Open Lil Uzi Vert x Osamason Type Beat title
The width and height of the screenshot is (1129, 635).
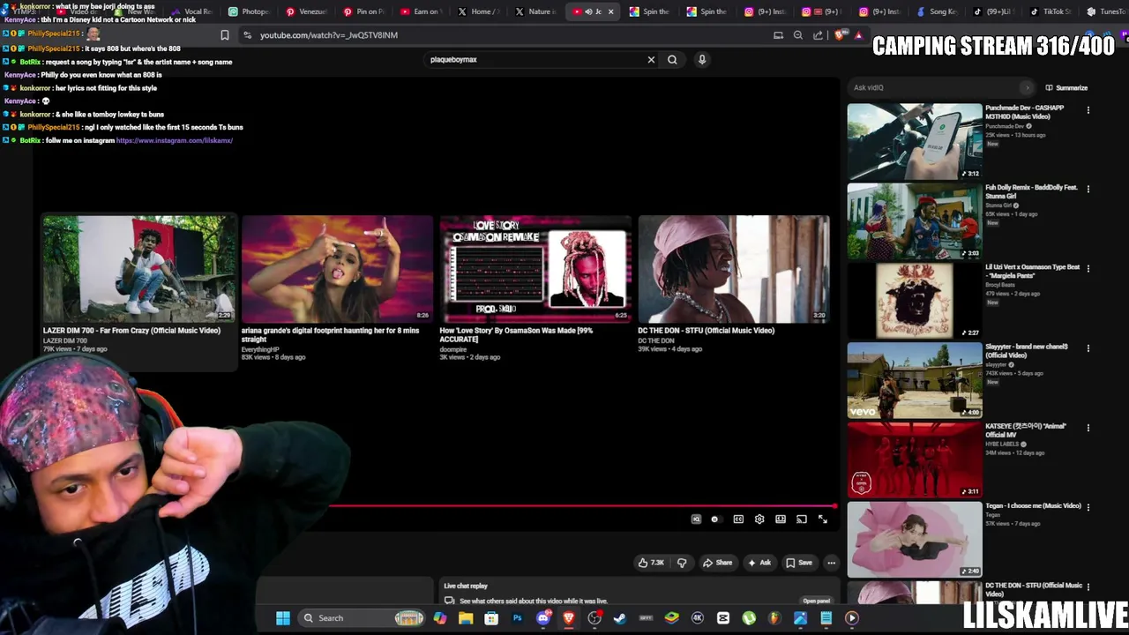(1032, 271)
